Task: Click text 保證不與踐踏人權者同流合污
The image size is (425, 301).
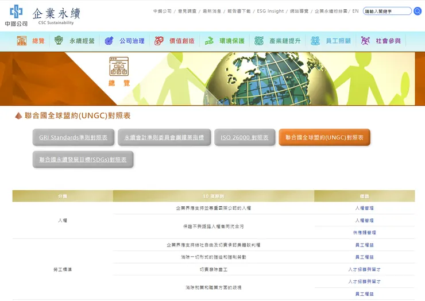Action: (214, 226)
